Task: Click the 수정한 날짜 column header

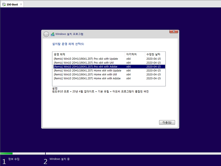Action: pos(155,54)
